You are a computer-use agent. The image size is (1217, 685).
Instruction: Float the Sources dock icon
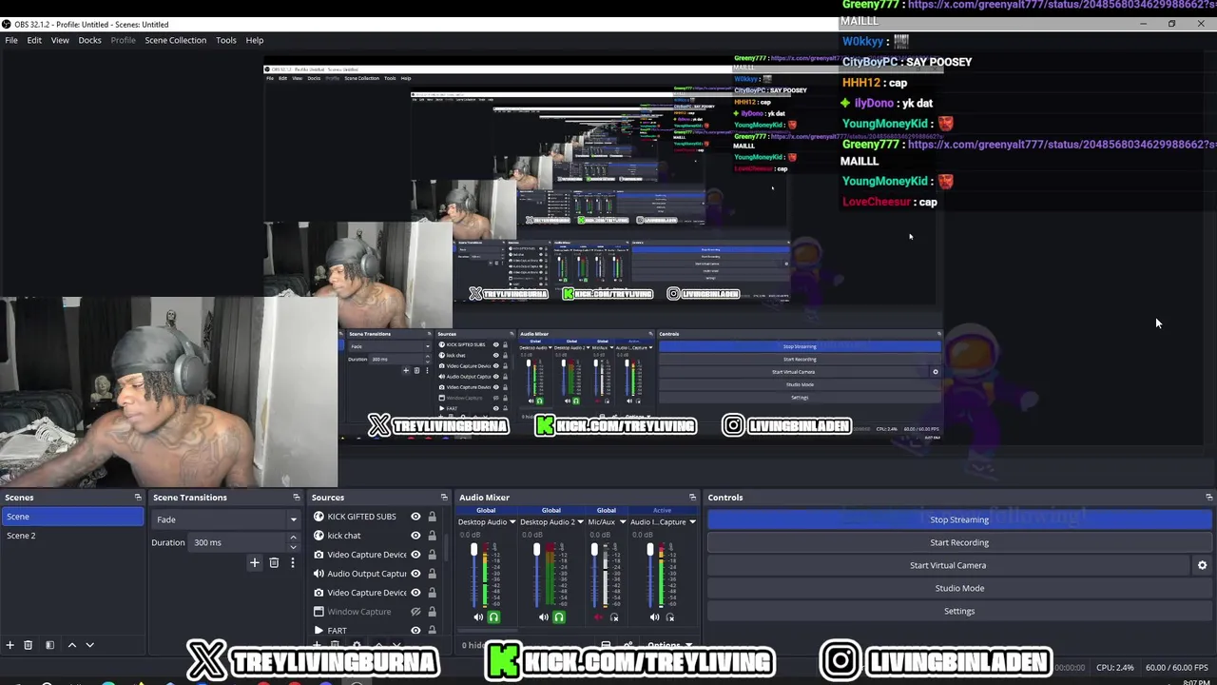[x=443, y=498]
